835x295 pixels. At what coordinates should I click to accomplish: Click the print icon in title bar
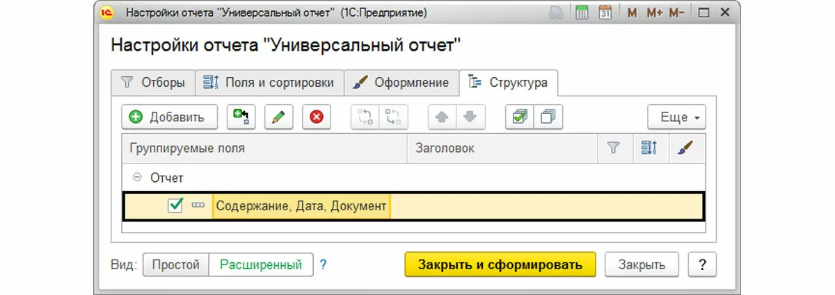[x=556, y=12]
